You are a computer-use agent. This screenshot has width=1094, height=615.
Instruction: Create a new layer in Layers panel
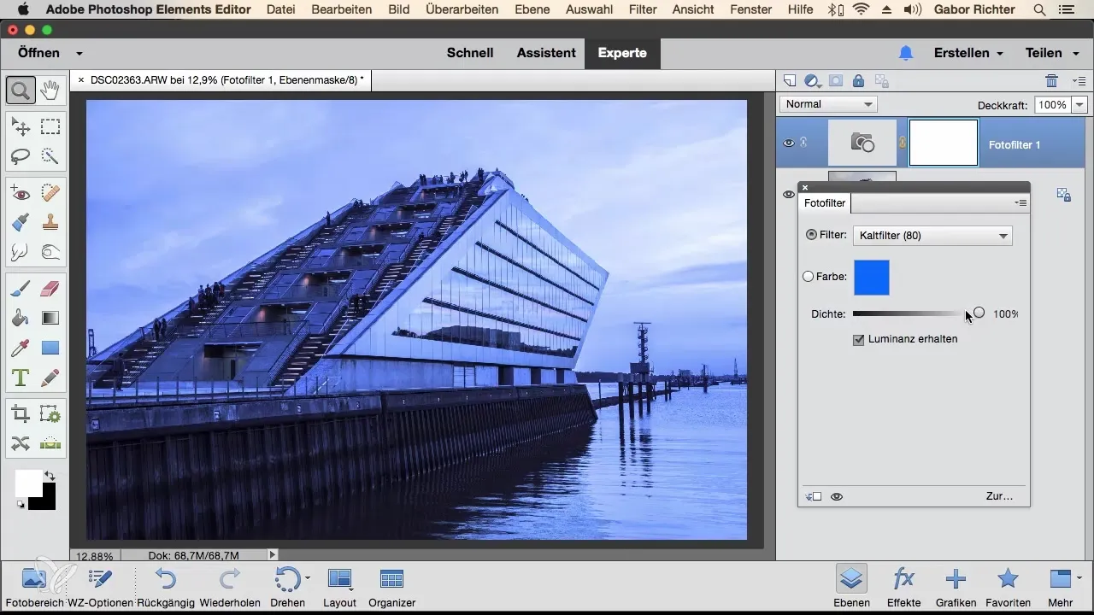[x=790, y=81]
